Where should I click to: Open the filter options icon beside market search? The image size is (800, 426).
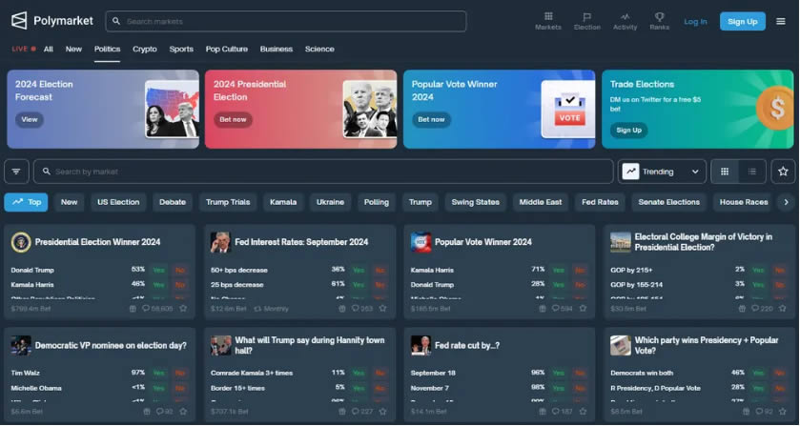point(16,172)
